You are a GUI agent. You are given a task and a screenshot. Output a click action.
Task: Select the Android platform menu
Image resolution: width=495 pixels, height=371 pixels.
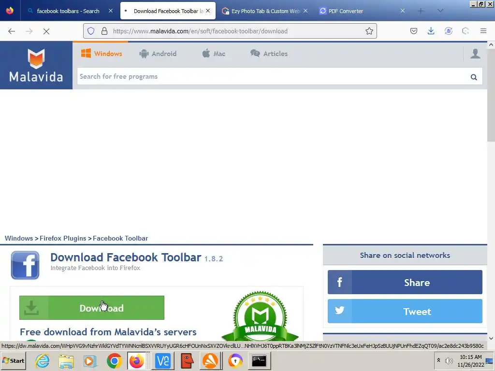[158, 54]
